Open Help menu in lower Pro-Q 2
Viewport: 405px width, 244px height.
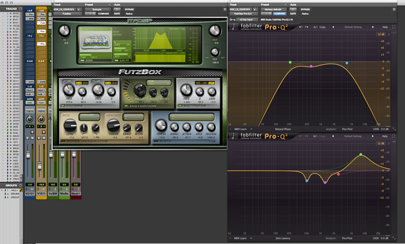385,136
